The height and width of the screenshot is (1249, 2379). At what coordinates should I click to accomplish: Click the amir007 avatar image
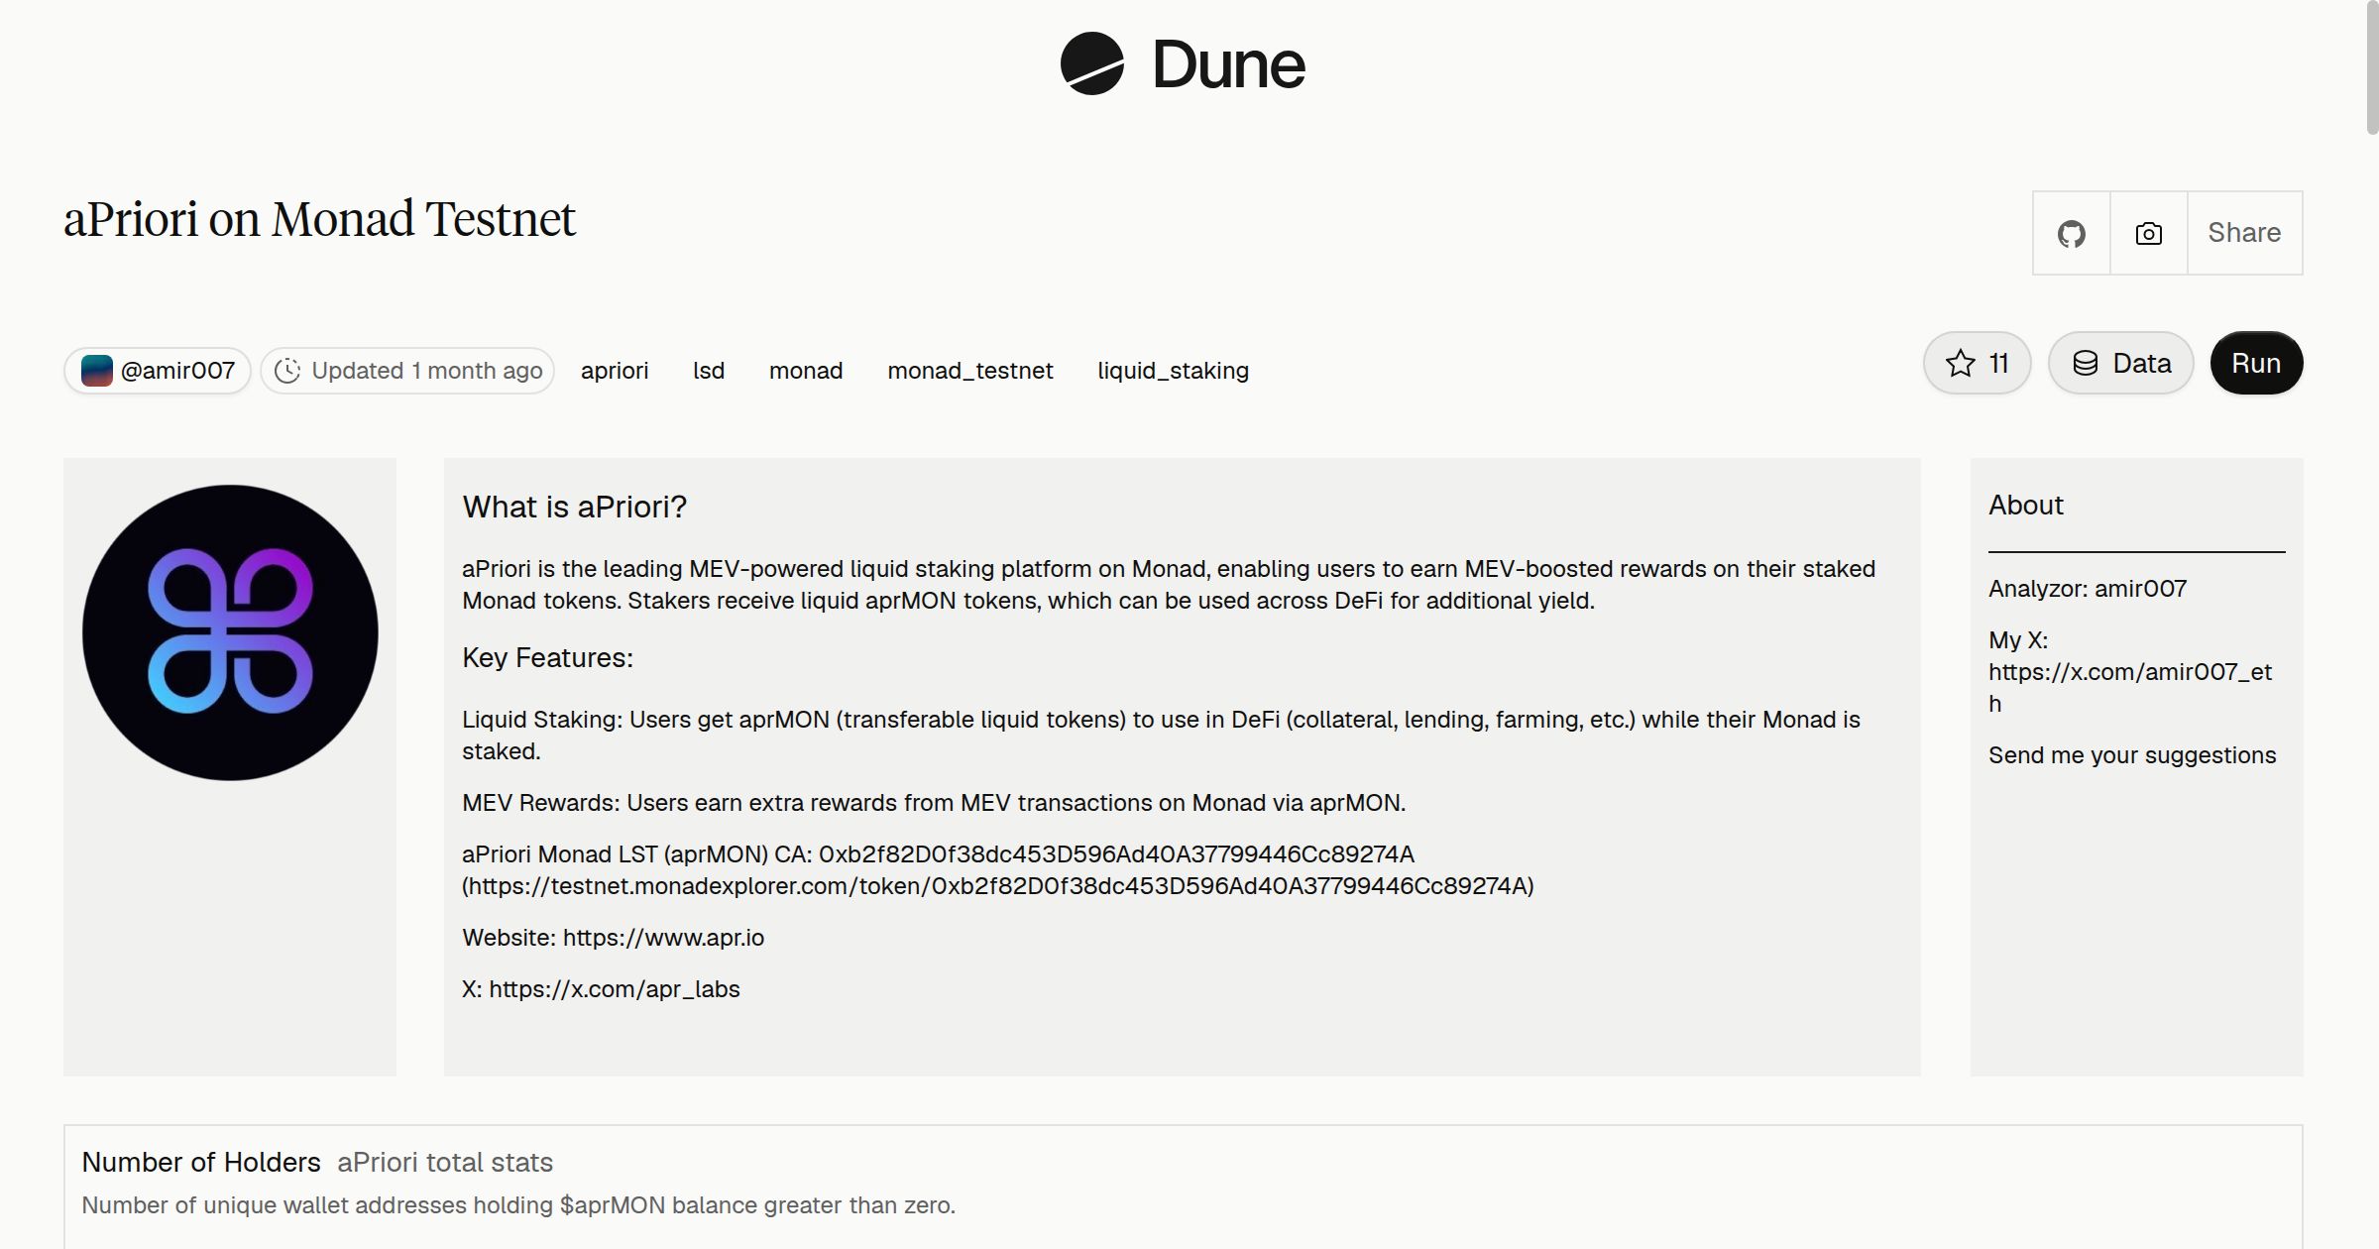pyautogui.click(x=96, y=371)
